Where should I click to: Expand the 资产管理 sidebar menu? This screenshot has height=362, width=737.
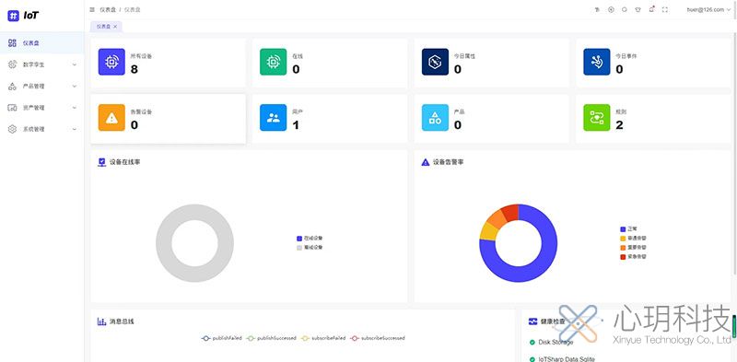(41, 108)
